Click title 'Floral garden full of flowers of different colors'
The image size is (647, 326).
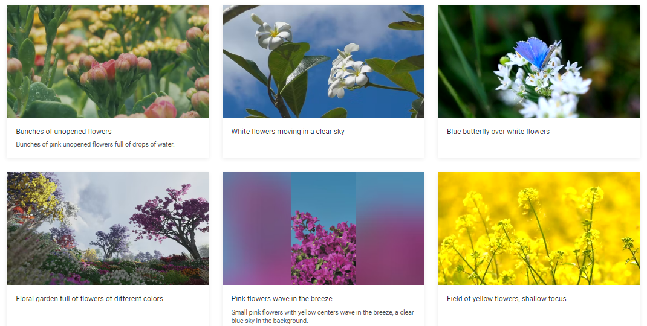click(x=89, y=299)
